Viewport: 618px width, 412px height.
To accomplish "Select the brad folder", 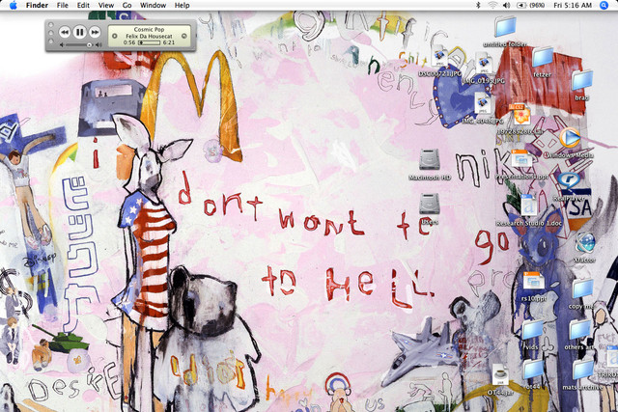I will 581,80.
